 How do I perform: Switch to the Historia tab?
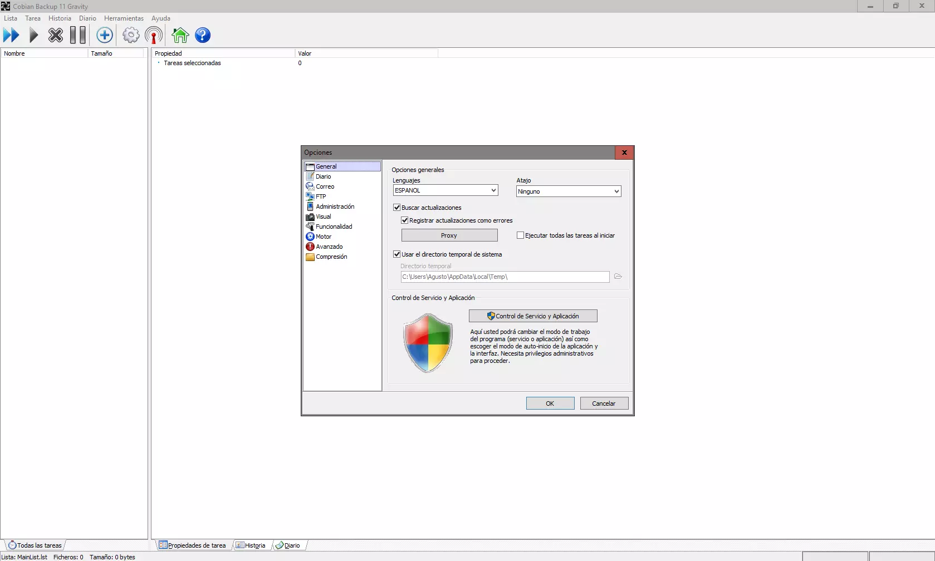click(251, 545)
